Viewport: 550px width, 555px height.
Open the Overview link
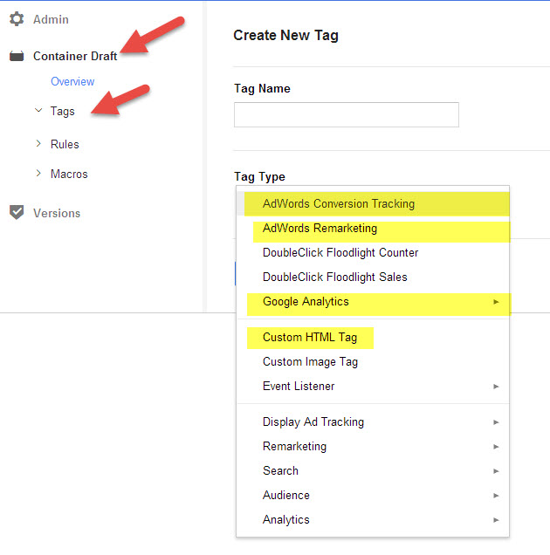coord(72,81)
